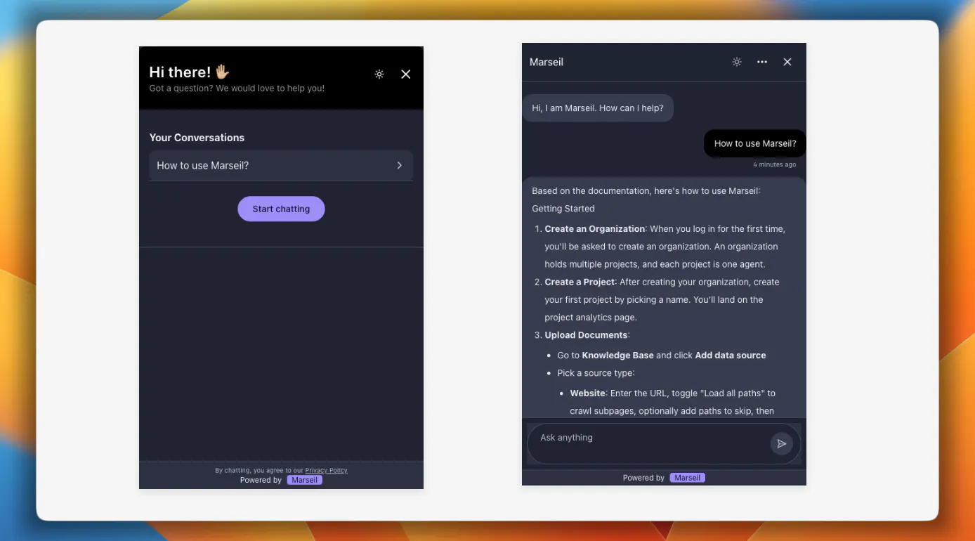Click the 'Knowledge Base' bold text

click(617, 356)
